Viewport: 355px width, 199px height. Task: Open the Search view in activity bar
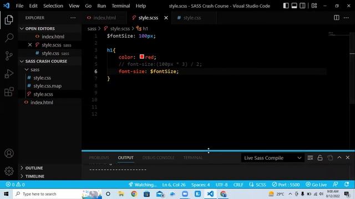click(x=9, y=38)
